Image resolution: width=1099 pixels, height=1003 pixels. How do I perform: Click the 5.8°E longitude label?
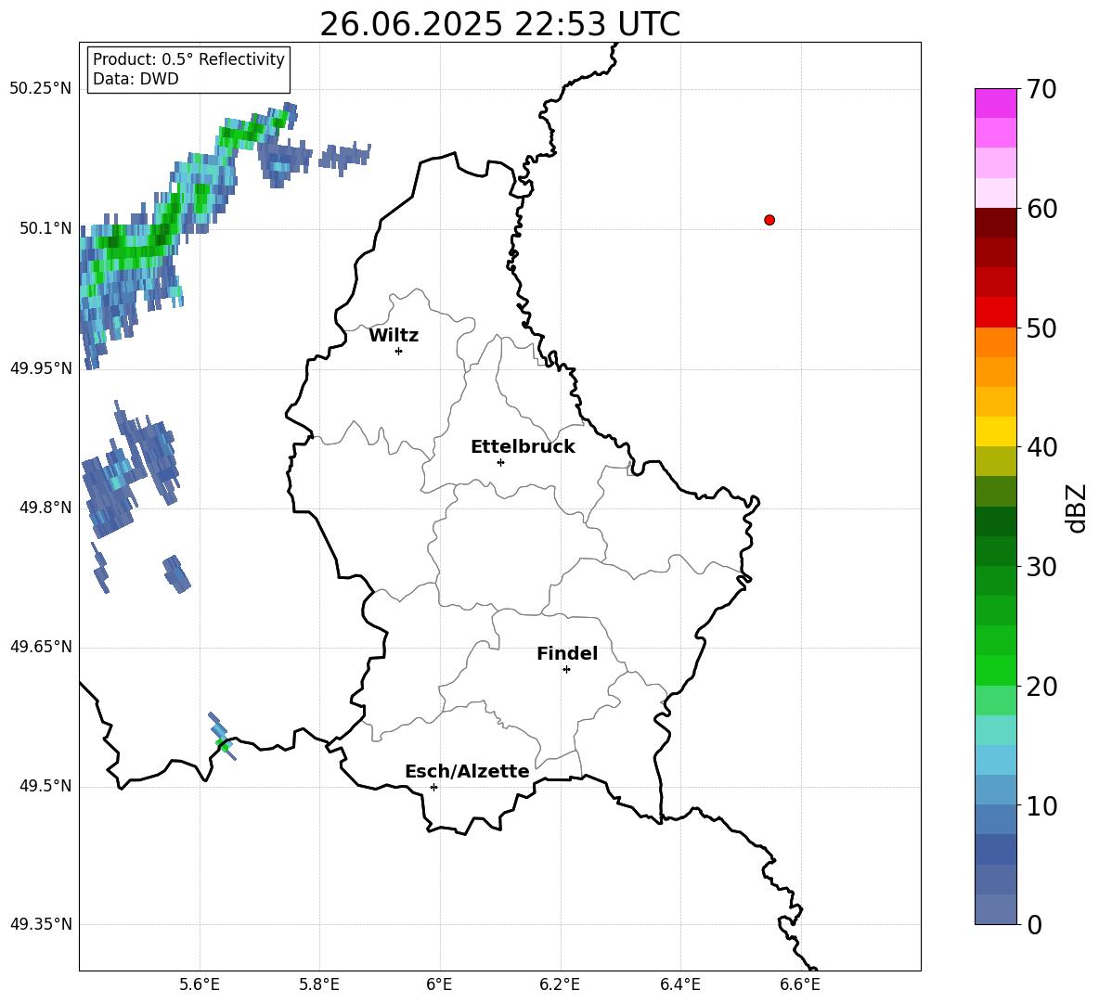pyautogui.click(x=319, y=984)
